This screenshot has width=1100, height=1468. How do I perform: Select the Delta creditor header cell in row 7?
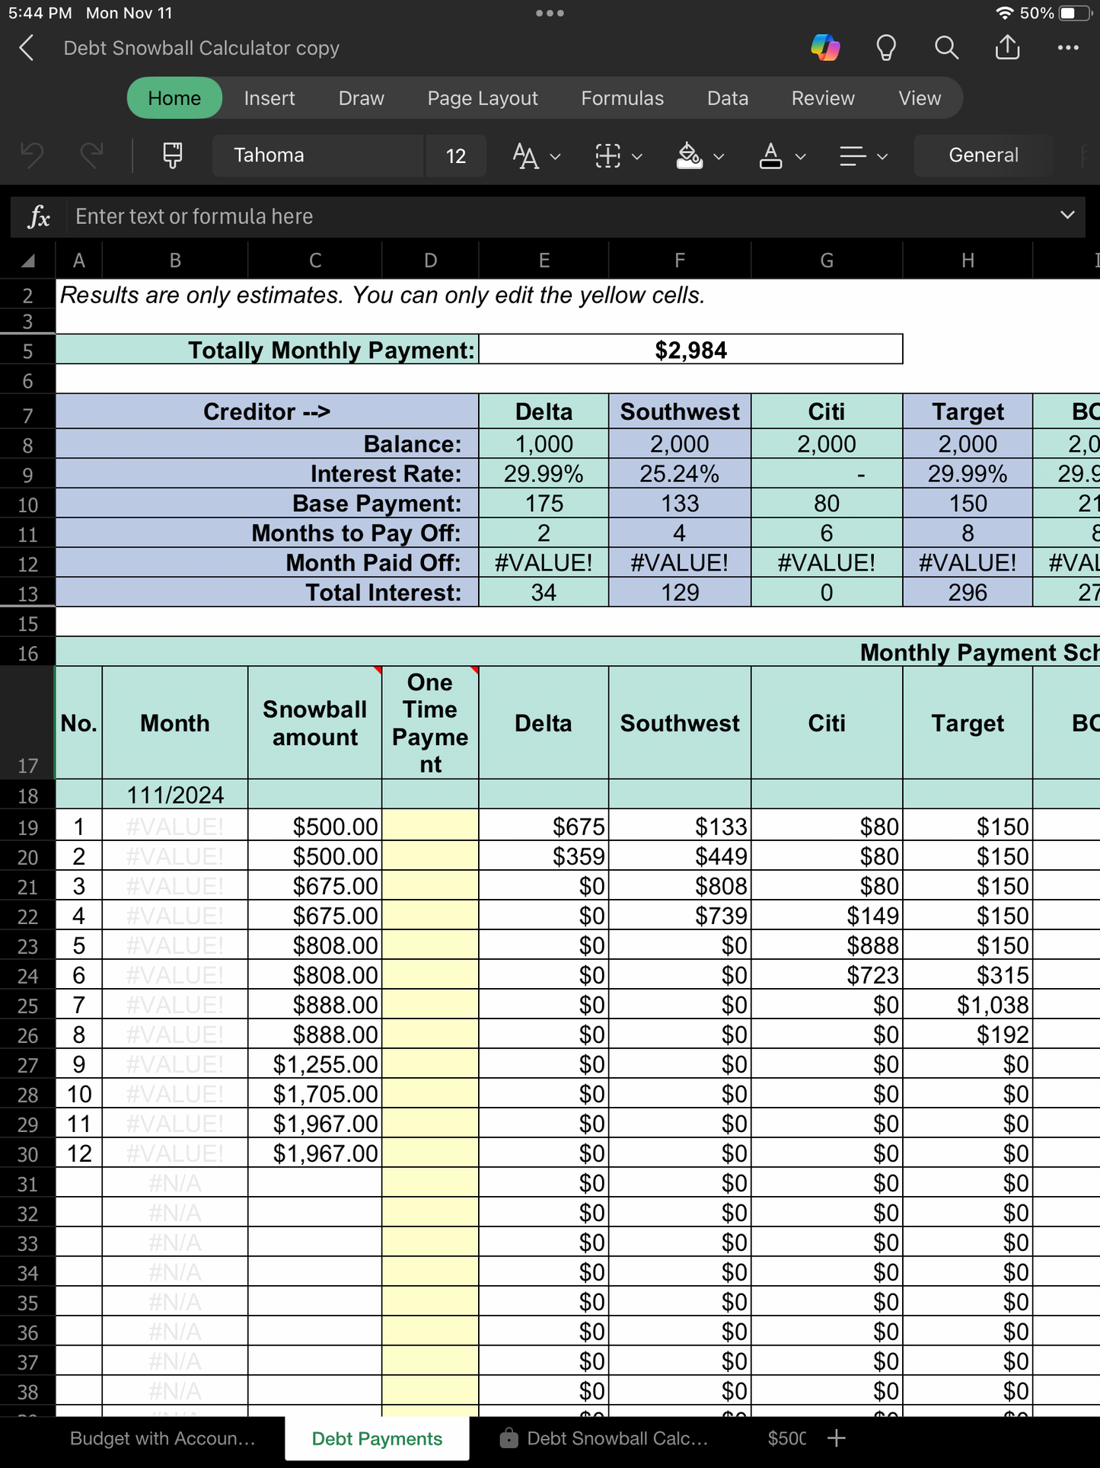tap(544, 411)
